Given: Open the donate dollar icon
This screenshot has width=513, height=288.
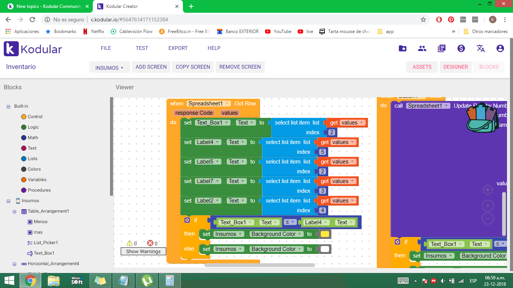Looking at the screenshot, I should 461,48.
